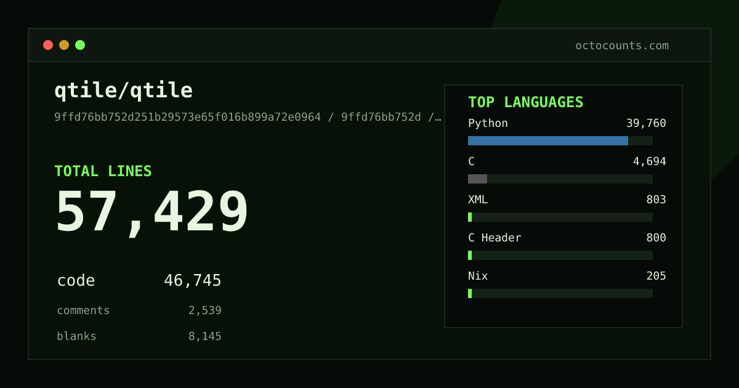Screen dimensions: 739x388
Task: Click the Nix progress bar
Action: click(560, 293)
